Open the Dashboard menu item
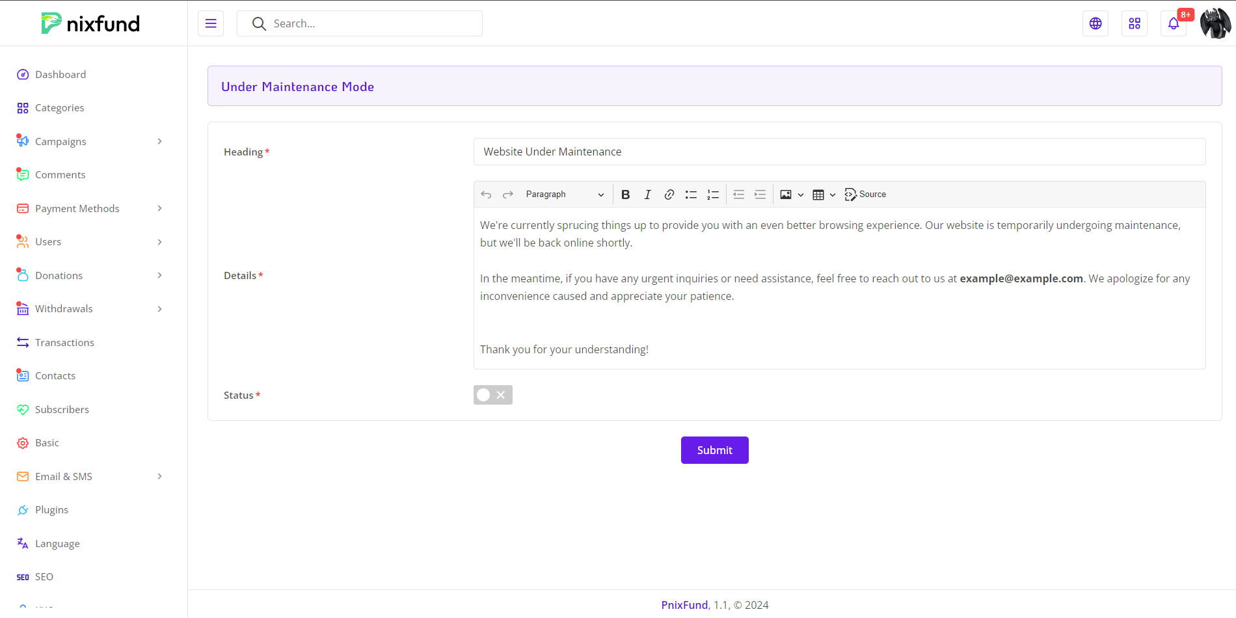This screenshot has width=1236, height=618. click(60, 75)
